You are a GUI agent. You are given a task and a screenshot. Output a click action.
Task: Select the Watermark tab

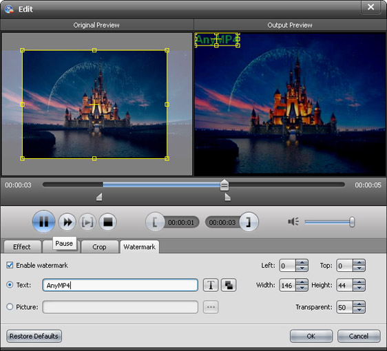[140, 246]
